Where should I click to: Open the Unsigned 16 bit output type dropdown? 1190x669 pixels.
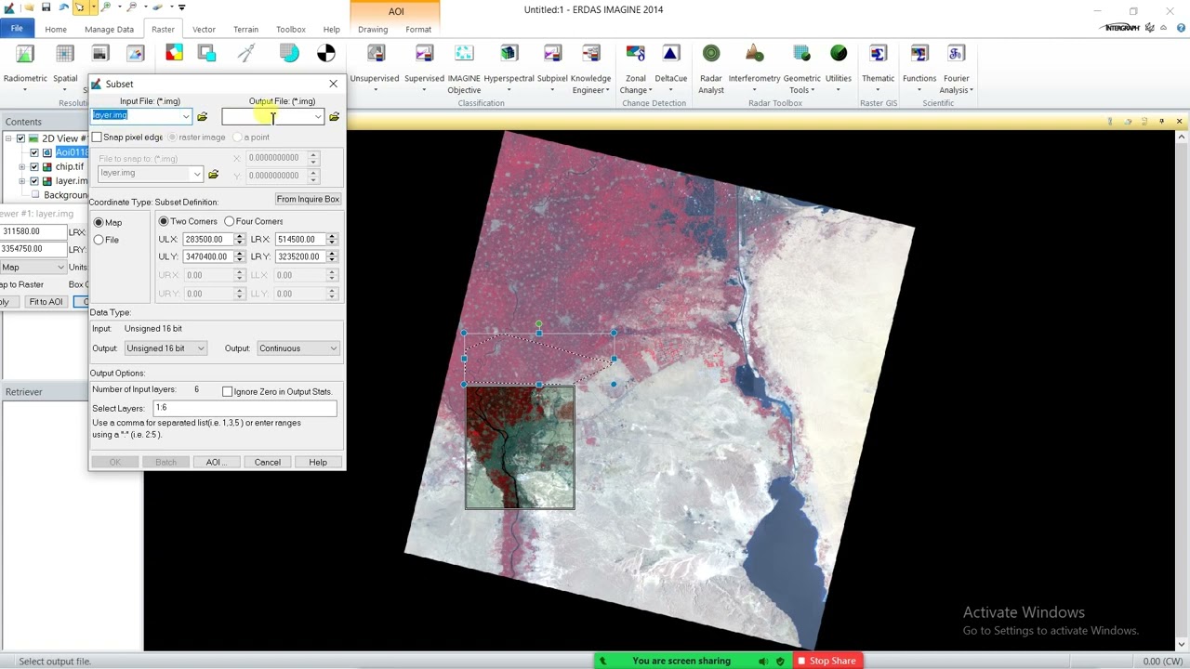point(165,348)
